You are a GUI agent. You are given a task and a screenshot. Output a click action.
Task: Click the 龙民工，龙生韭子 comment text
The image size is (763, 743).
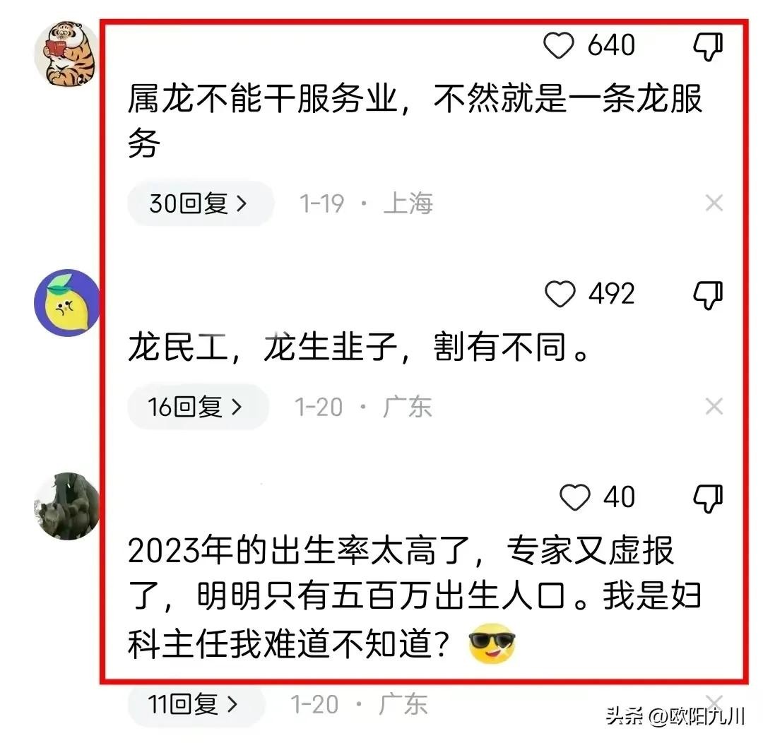(359, 347)
